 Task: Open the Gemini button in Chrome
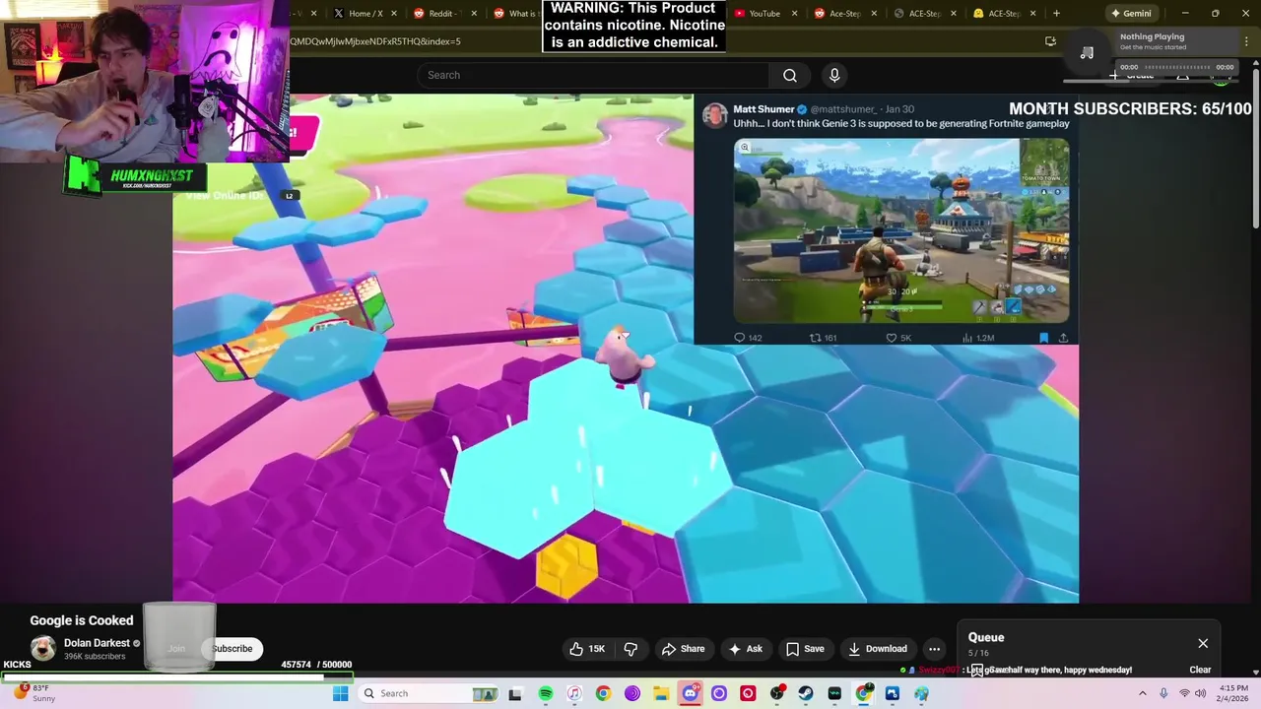(1130, 13)
